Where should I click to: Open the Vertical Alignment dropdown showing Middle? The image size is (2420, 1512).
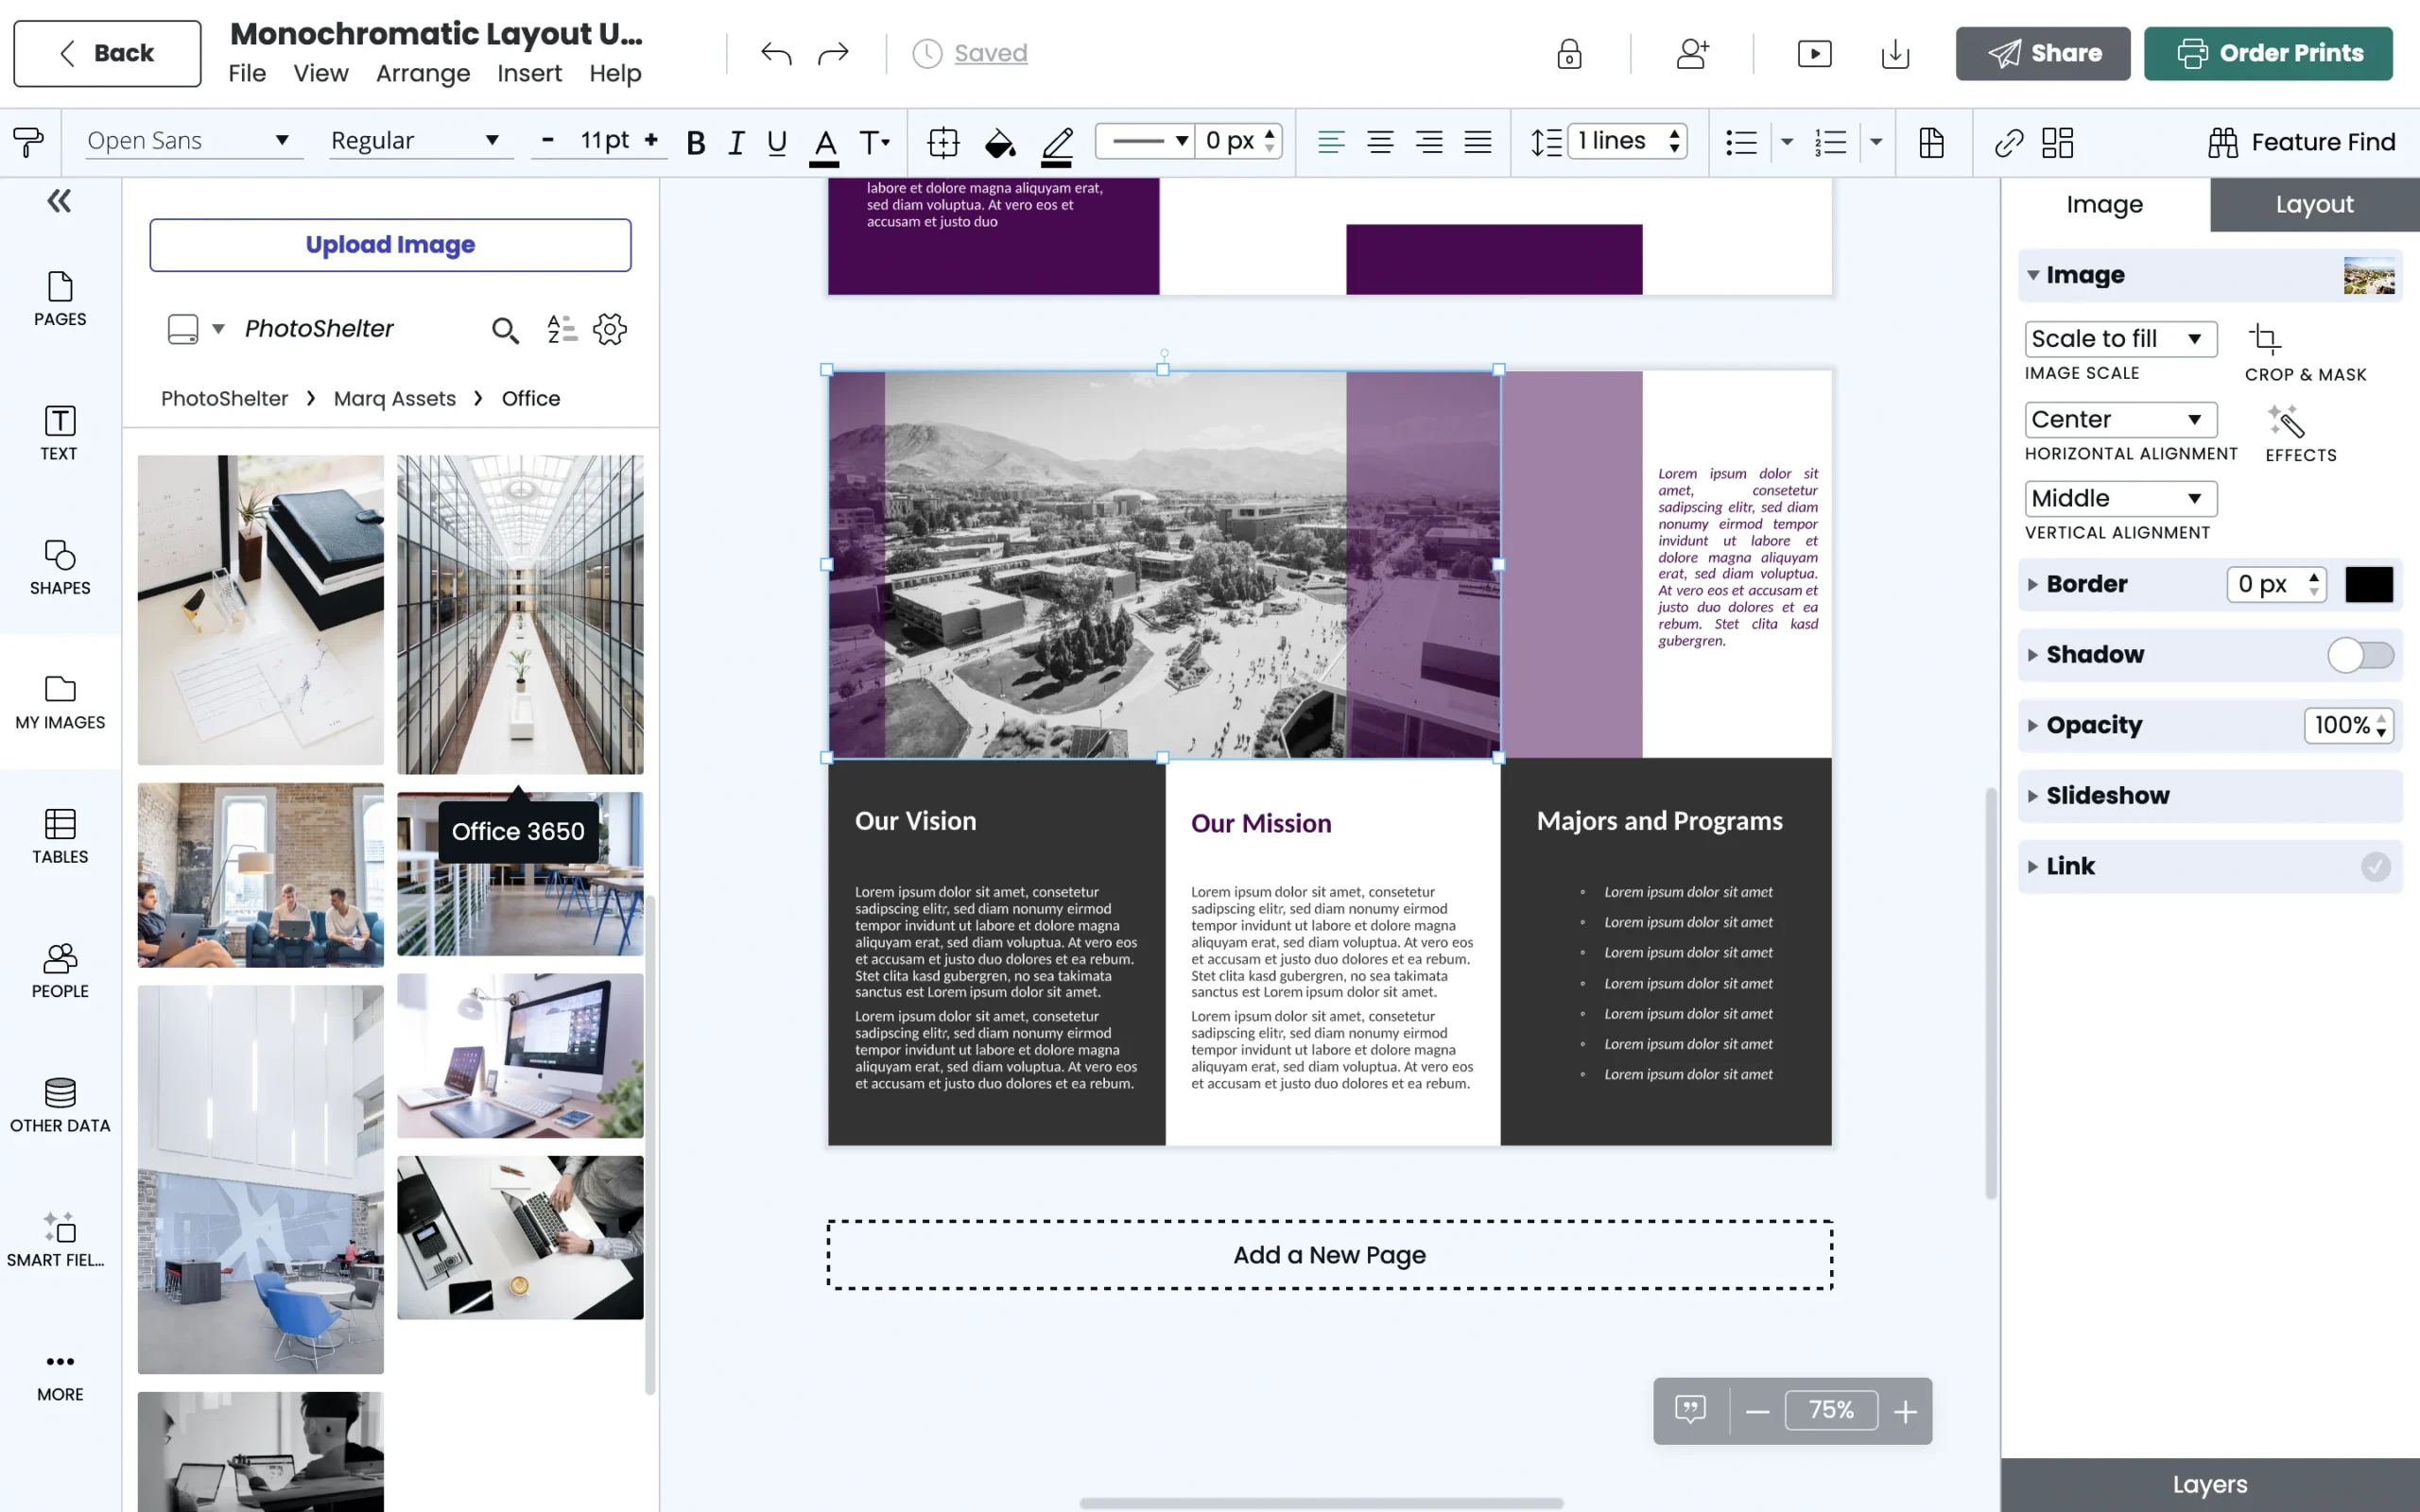(x=2120, y=498)
